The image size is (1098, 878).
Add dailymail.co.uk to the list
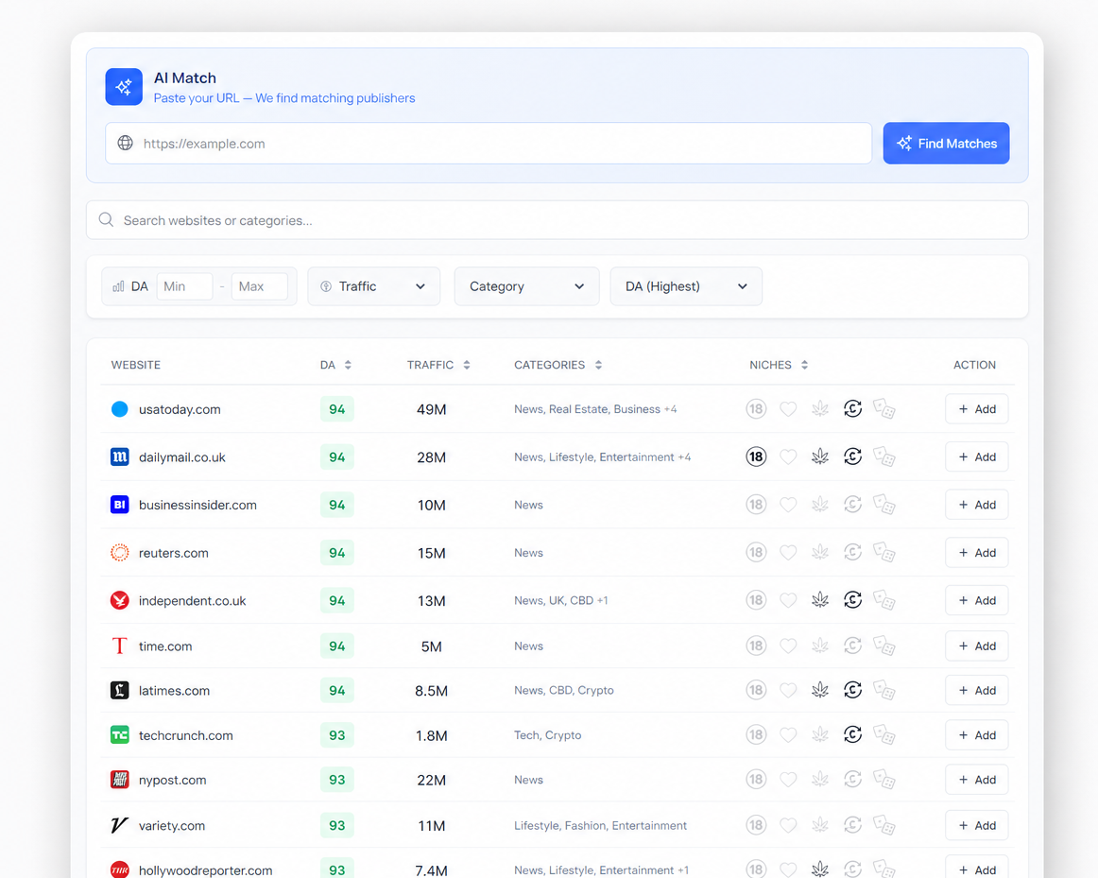(977, 457)
